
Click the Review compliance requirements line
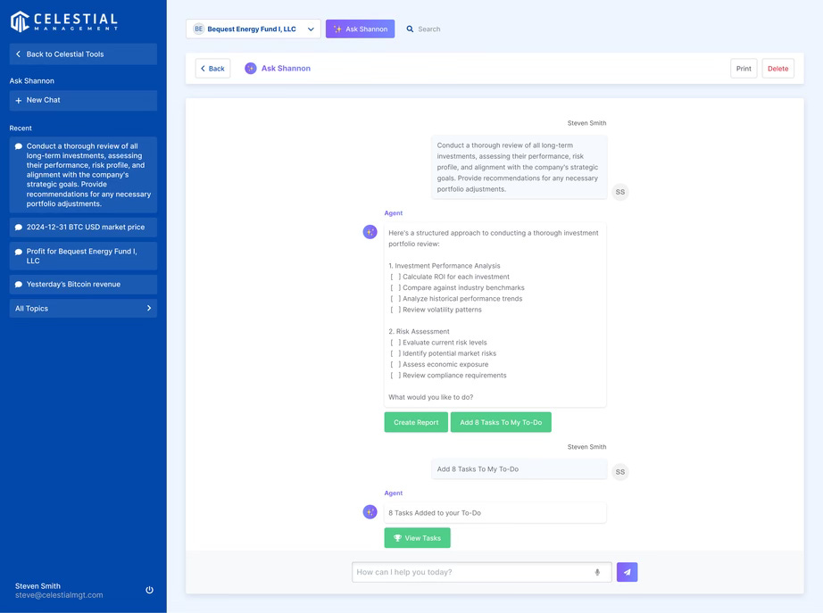pos(448,376)
